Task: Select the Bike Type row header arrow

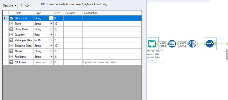Action: pos(6,18)
